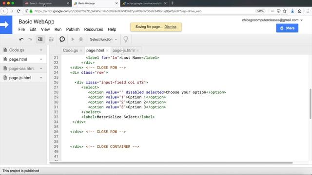Open the Firefox hamburger menu
This screenshot has width=312, height=175.
[308, 11]
